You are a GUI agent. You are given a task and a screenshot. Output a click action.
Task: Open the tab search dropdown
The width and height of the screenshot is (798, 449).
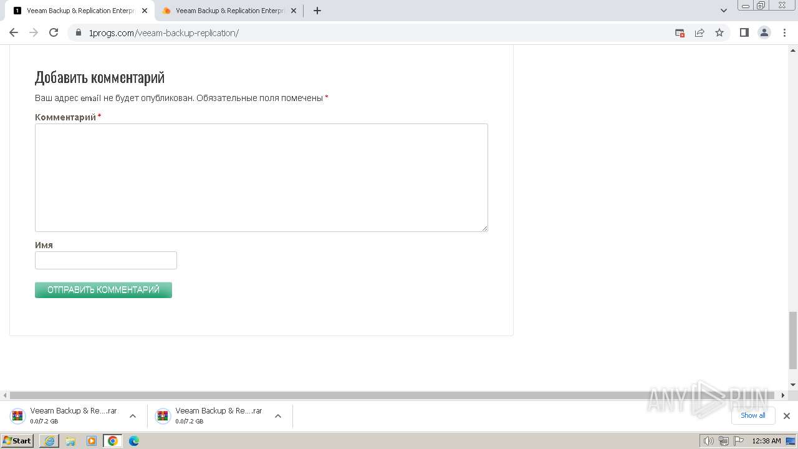[724, 11]
